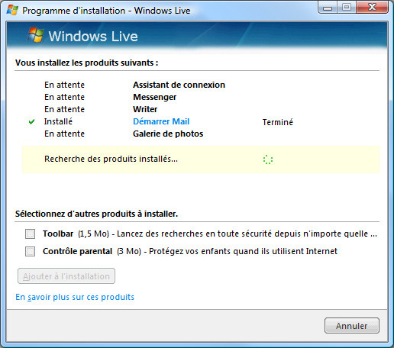Image resolution: width=394 pixels, height=348 pixels.
Task: Click En attente status beside Messenger
Action: click(64, 97)
